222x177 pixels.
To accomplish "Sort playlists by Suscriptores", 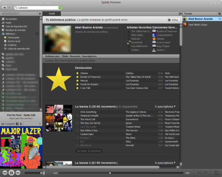I will 89,56.
